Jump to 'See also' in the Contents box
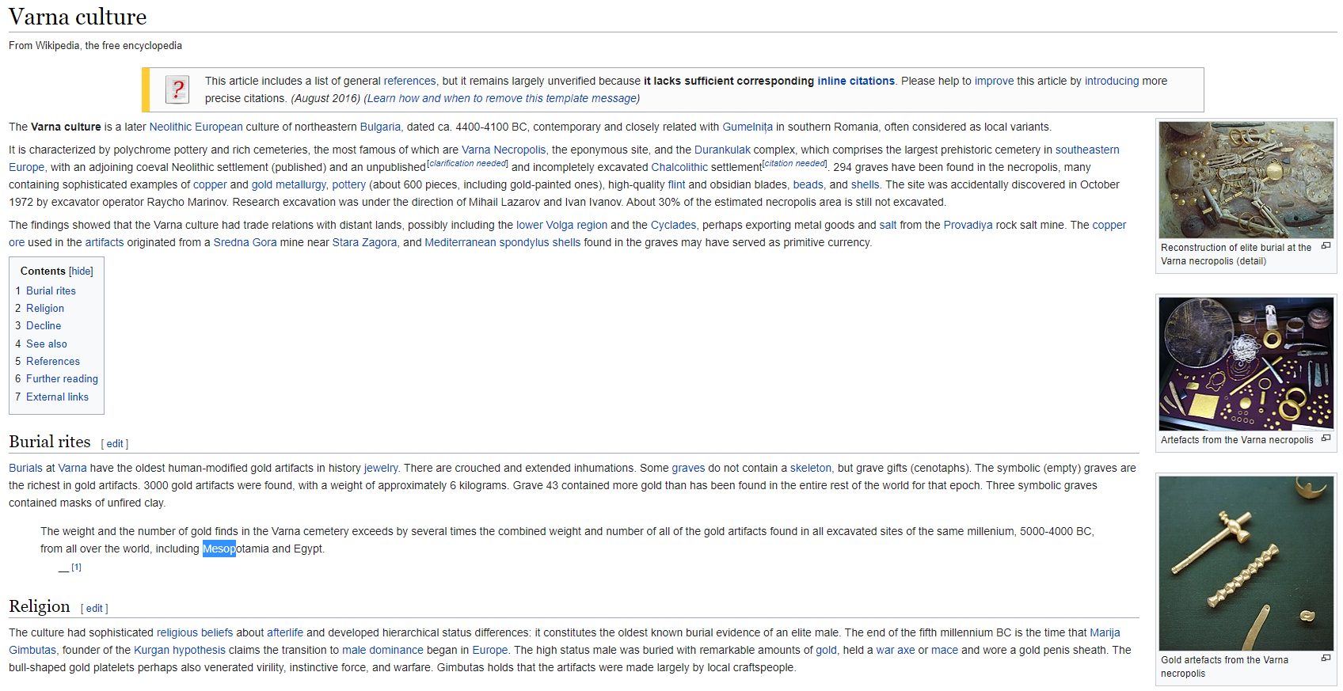The image size is (1343, 691). (x=47, y=344)
